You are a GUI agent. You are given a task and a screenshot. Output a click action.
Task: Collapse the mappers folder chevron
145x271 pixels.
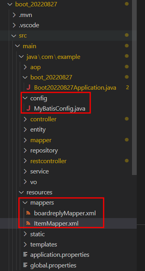[25, 203]
